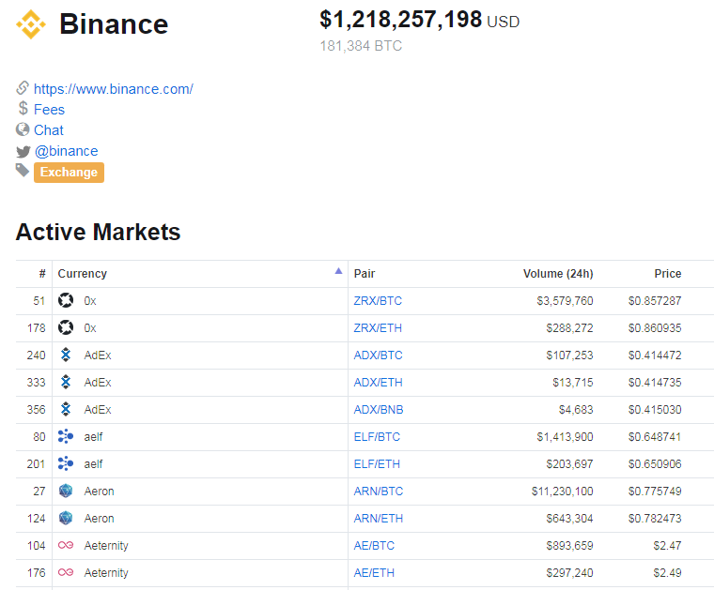This screenshot has width=714, height=590.
Task: Sort table by the # column header
Action: click(x=42, y=274)
